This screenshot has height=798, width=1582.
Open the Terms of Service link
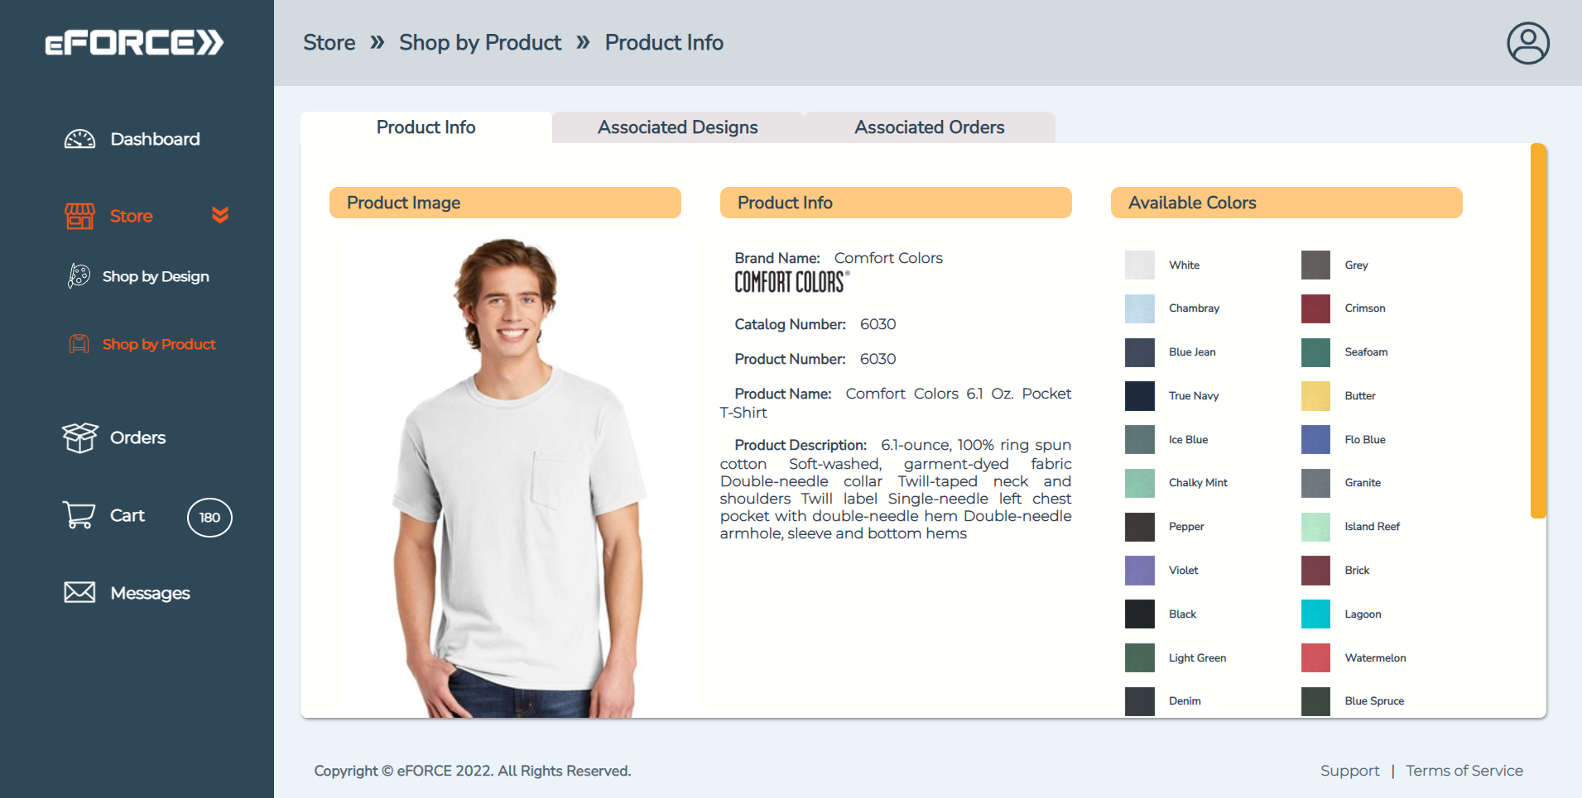coord(1464,771)
